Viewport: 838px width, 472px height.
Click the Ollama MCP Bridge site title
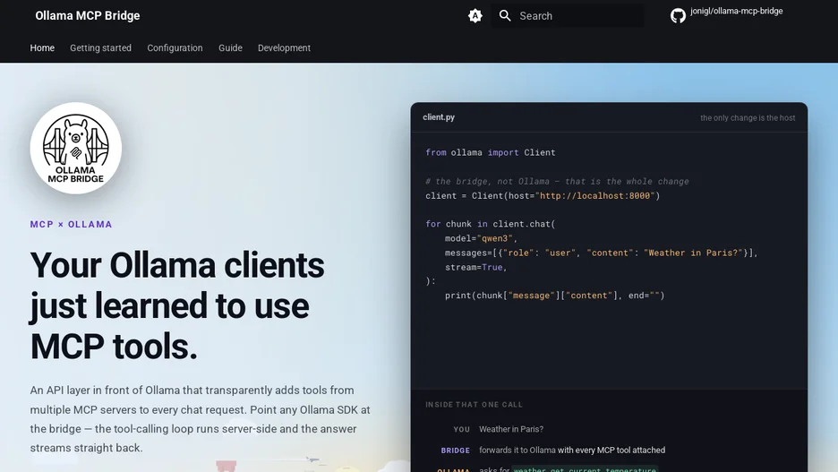88,16
